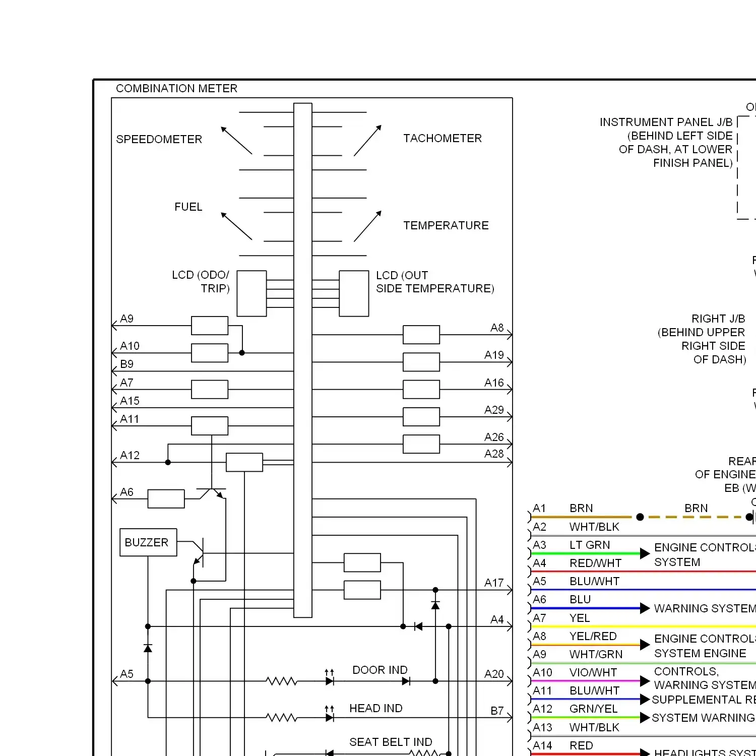
Task: Click the DOOR IND label
Action: pyautogui.click(x=380, y=670)
